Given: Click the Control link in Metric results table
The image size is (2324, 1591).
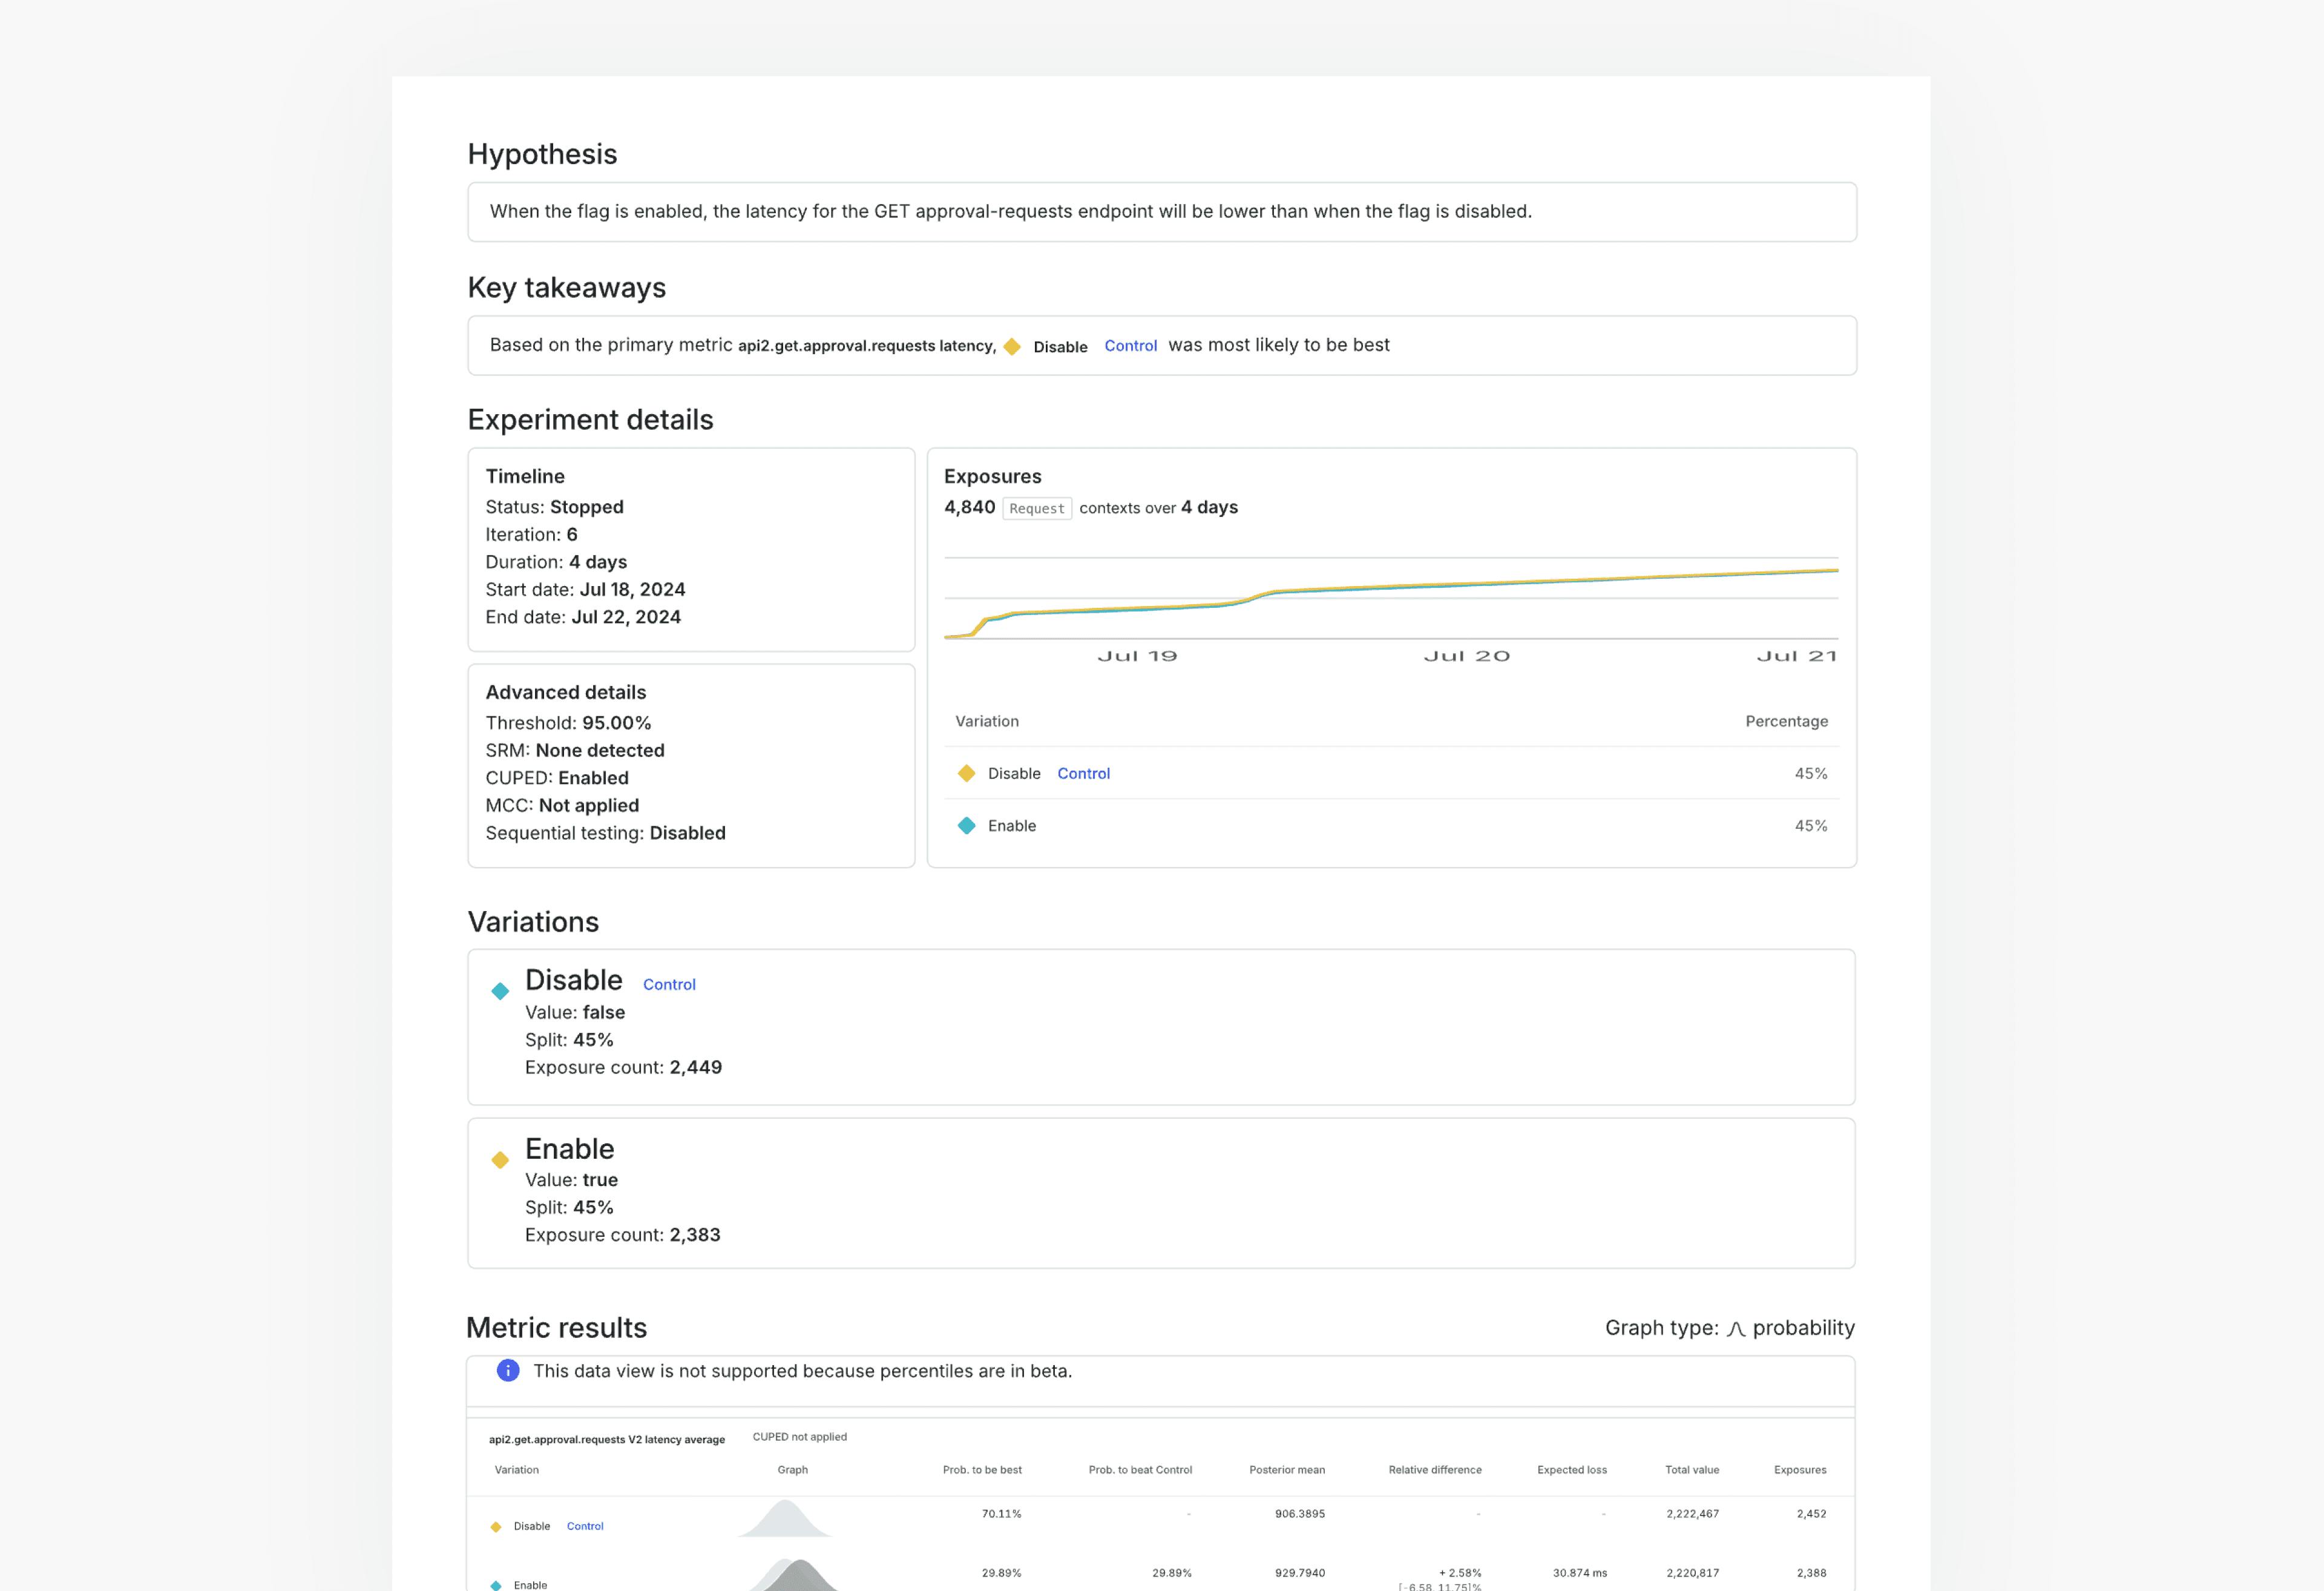Looking at the screenshot, I should pos(585,1527).
